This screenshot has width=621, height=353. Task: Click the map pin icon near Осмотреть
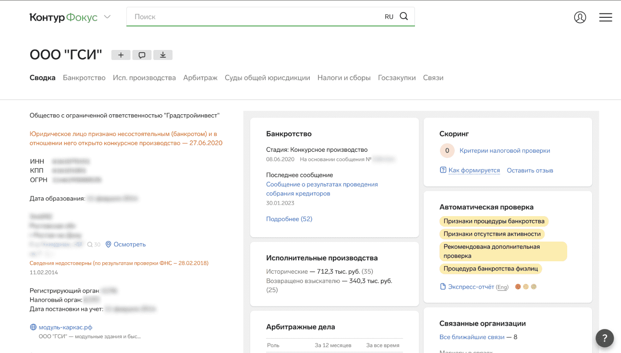click(x=109, y=244)
